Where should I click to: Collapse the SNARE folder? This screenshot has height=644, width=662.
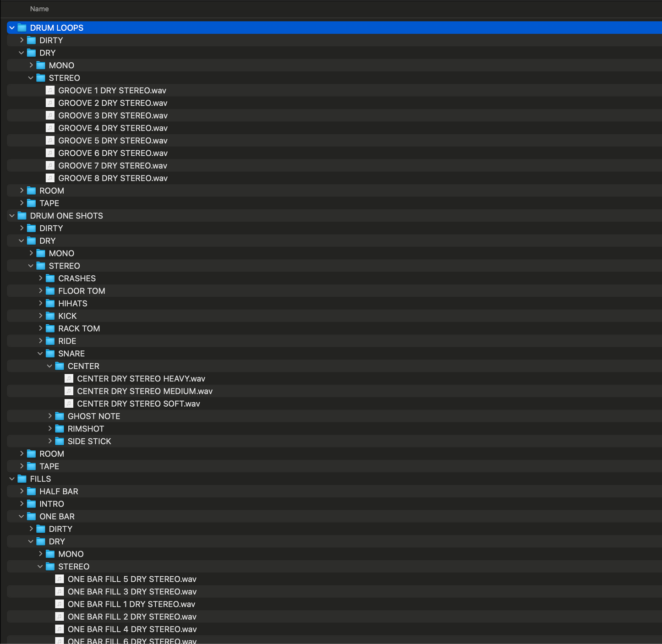[x=40, y=354]
